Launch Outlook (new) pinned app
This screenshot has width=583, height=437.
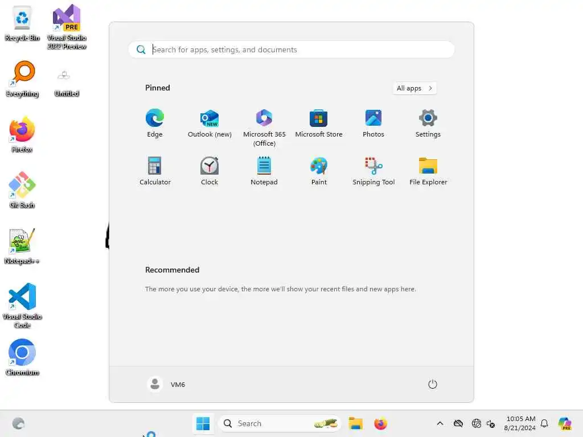(210, 123)
